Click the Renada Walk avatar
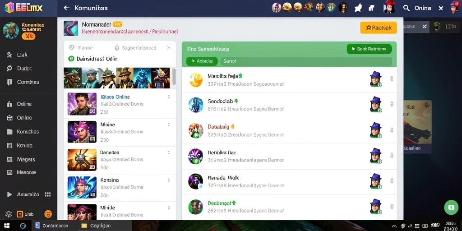The image size is (462, 231). pyautogui.click(x=196, y=181)
